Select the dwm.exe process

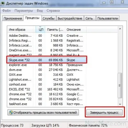point(47,70)
